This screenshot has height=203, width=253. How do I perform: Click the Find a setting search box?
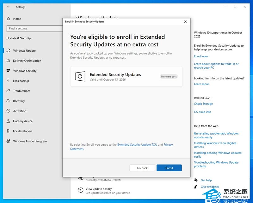[x=34, y=28]
